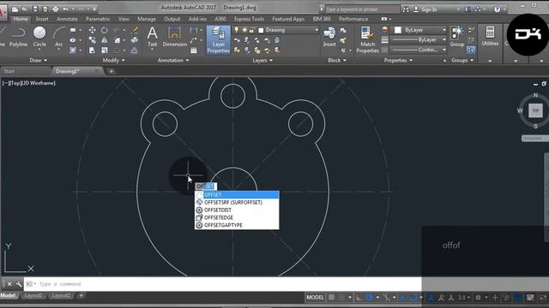Choose OFFSETEDGE from suggestions
Screen dimensions: 549x308
coord(237,217)
